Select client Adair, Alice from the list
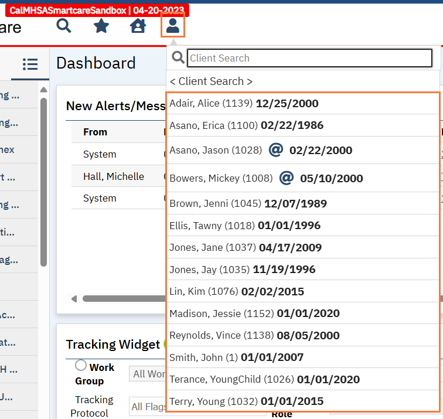The height and width of the screenshot is (419, 443). (244, 104)
